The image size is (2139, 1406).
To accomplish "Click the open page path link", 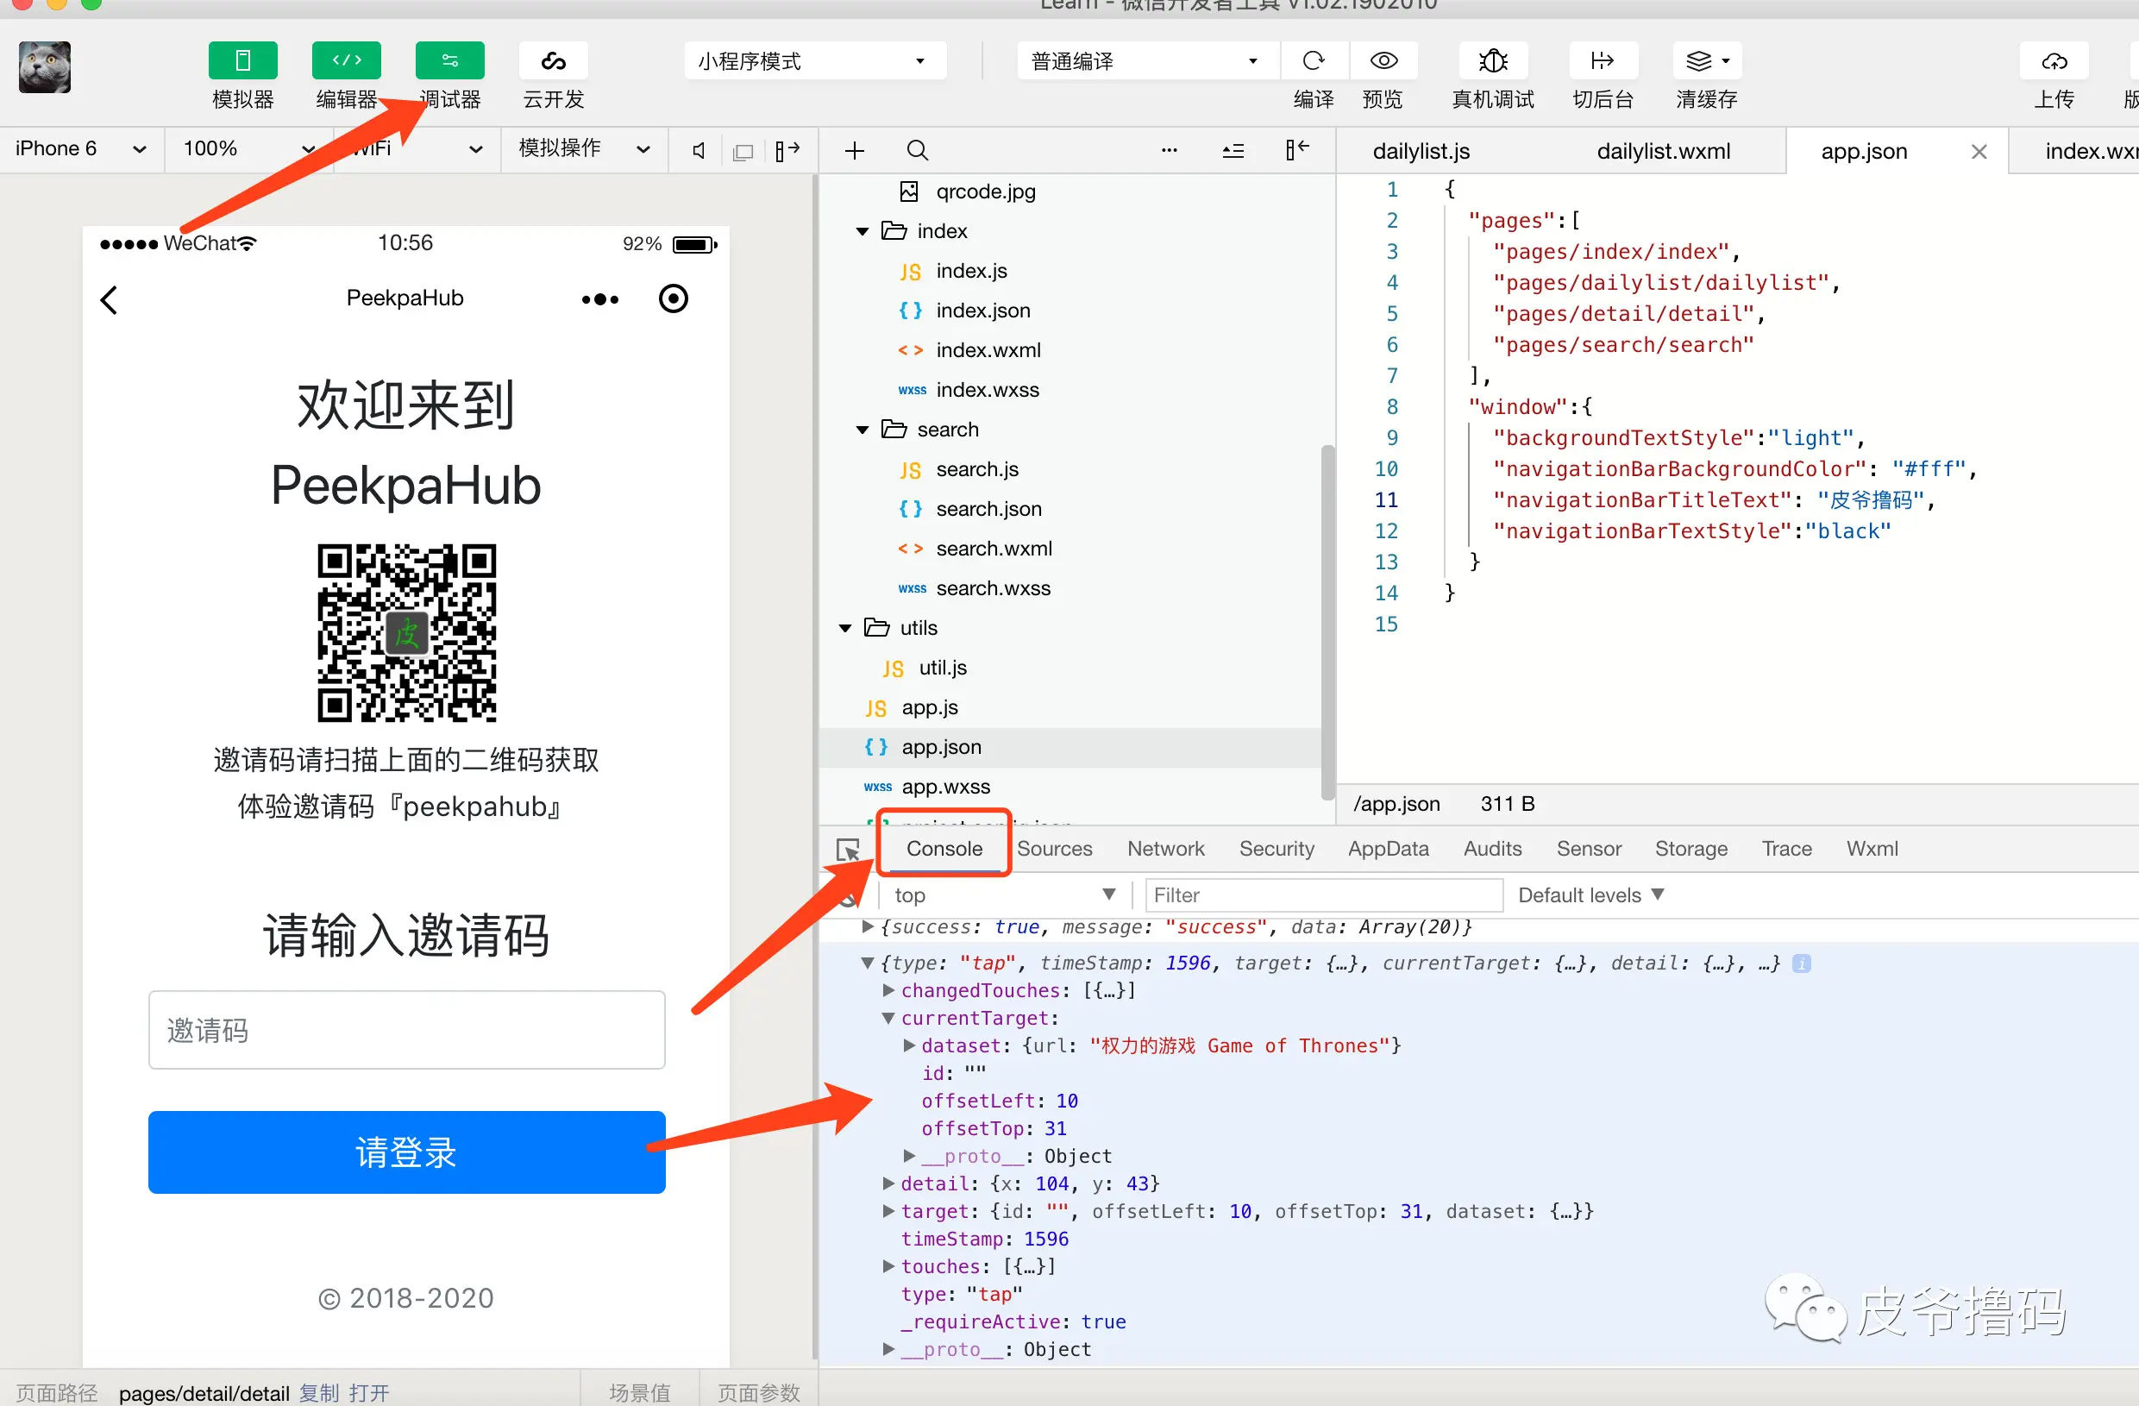I will tap(369, 1392).
